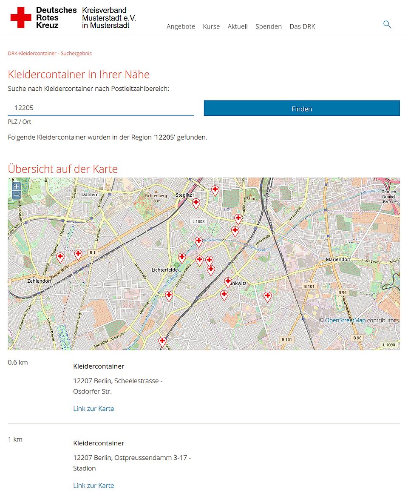Image resolution: width=408 pixels, height=499 pixels.
Task: Select the northernmost red cross marker on map
Action: click(x=215, y=189)
